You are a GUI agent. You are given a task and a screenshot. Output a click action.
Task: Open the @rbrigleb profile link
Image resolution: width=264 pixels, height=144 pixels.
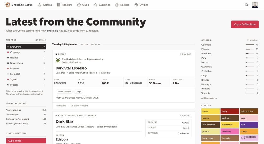point(52,31)
